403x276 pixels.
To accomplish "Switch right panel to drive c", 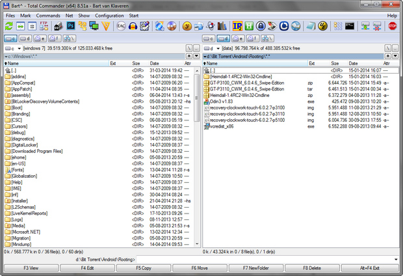I will [209, 38].
